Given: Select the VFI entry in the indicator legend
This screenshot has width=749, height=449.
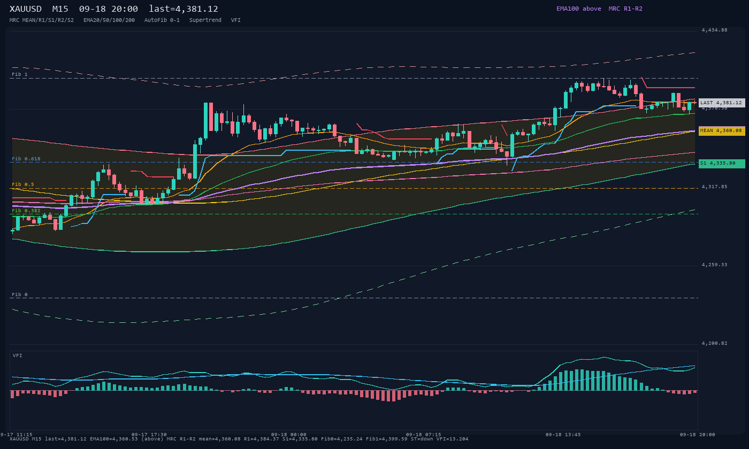Looking at the screenshot, I should 236,20.
